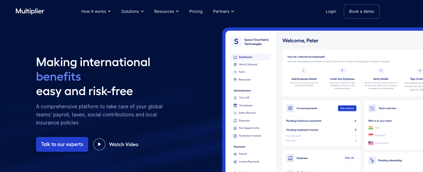Screen dimensions: 423x172
Task: Click Space Time Fabric Technologies company name
Action: point(257,42)
